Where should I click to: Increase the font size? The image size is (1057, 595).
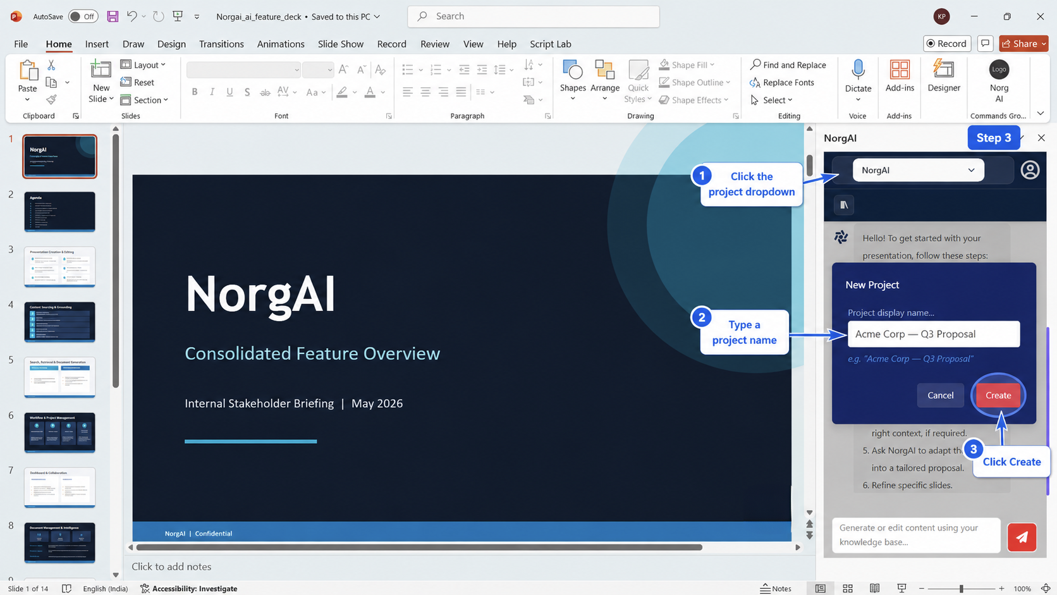click(343, 70)
